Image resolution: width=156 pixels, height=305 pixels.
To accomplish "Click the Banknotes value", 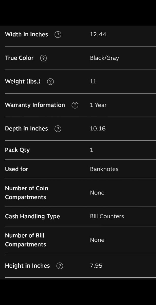I will pos(104,169).
